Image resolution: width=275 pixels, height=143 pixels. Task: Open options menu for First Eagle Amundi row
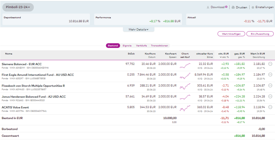click(x=270, y=75)
